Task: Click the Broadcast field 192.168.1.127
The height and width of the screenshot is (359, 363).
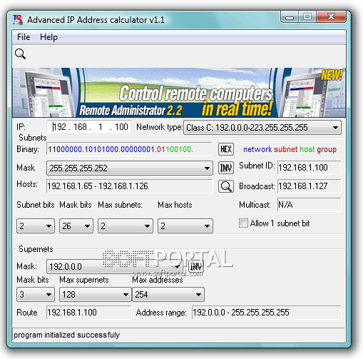Action: pyautogui.click(x=310, y=186)
